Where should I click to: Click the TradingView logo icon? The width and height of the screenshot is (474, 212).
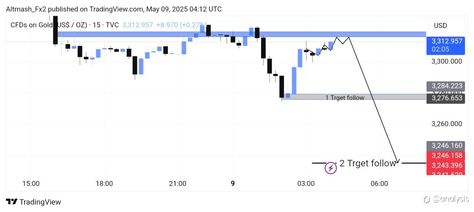12,202
